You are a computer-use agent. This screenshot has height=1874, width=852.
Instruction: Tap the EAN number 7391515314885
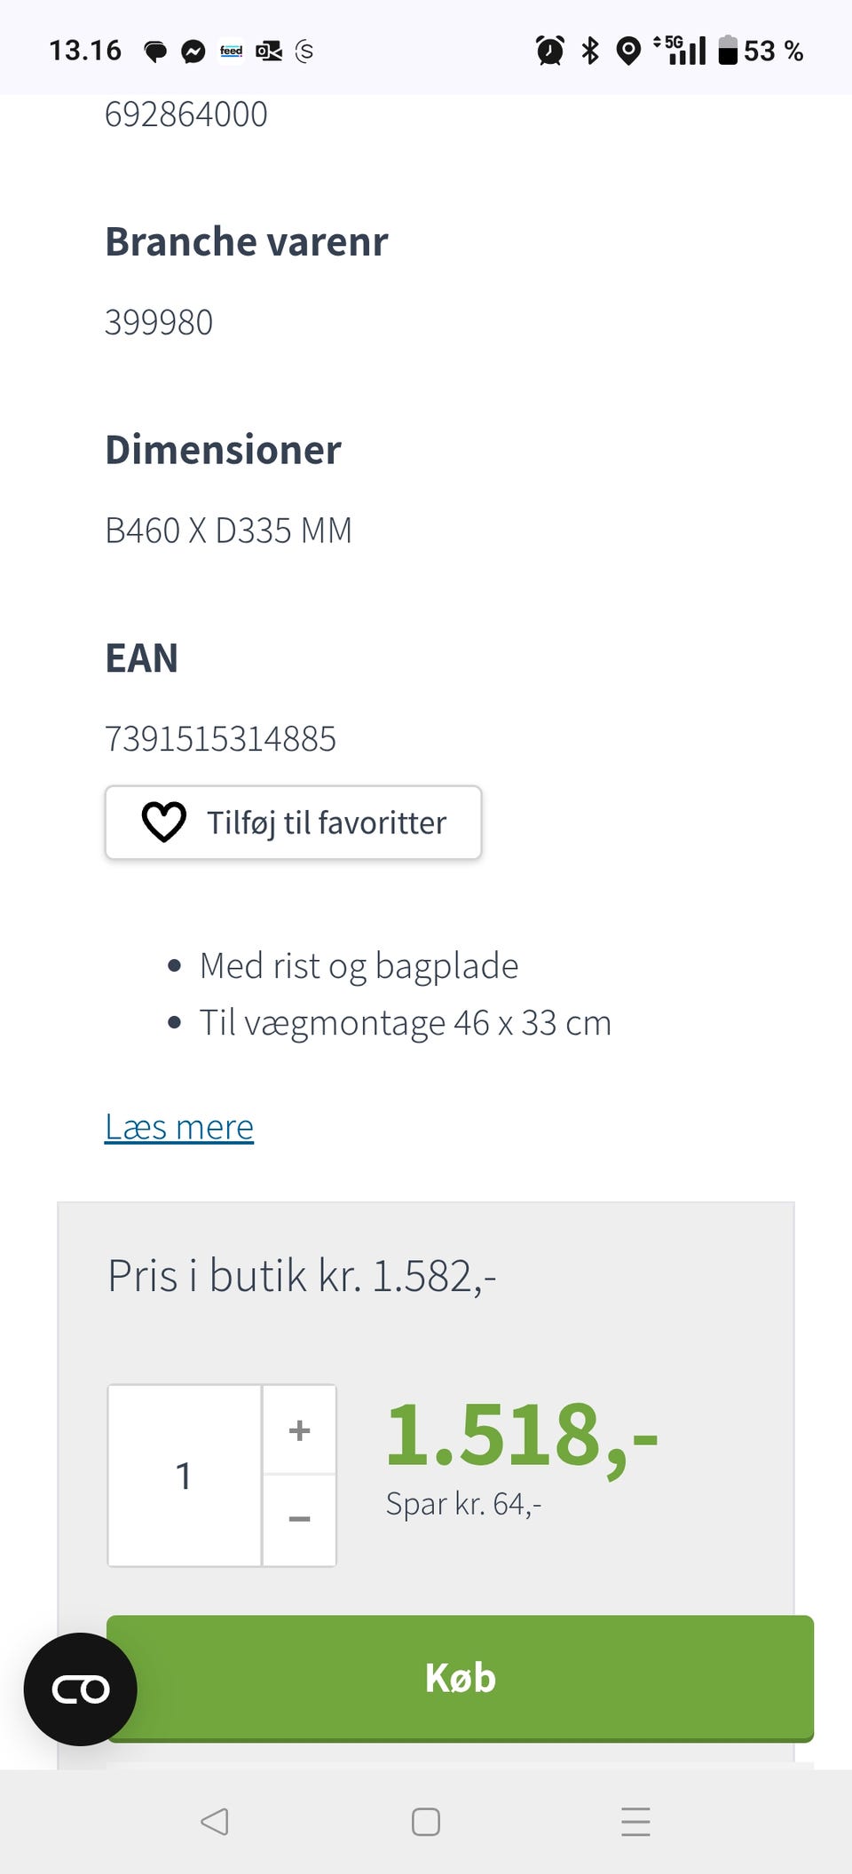221,738
